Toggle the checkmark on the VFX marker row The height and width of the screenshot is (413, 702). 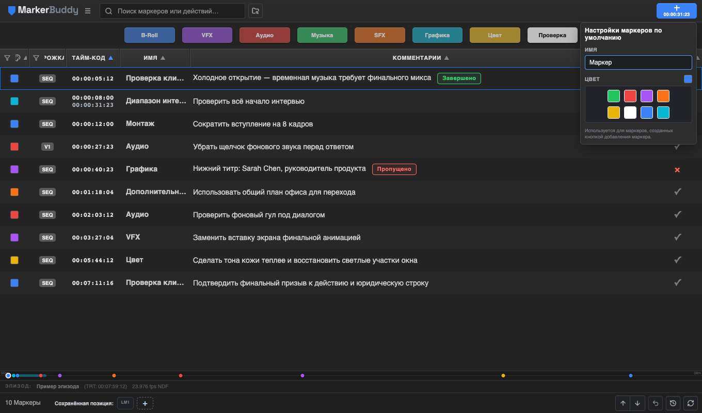[x=678, y=237]
